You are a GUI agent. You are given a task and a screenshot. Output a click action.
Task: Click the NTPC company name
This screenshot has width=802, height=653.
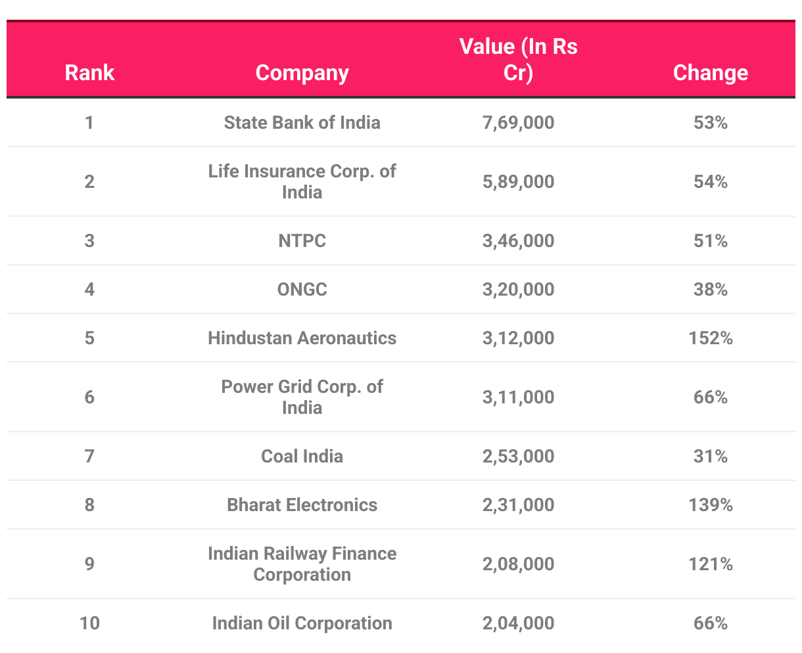tap(302, 241)
